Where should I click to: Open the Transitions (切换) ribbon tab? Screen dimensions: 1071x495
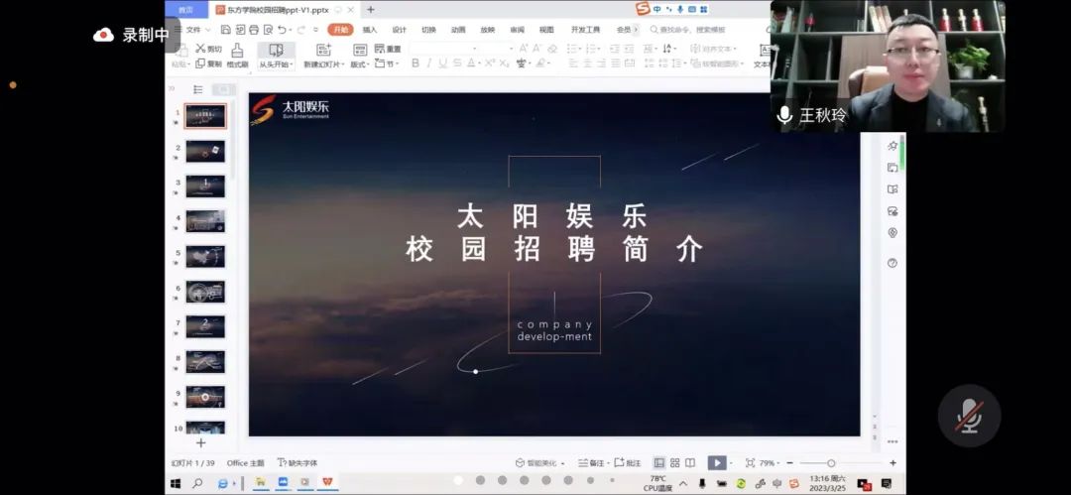[428, 30]
